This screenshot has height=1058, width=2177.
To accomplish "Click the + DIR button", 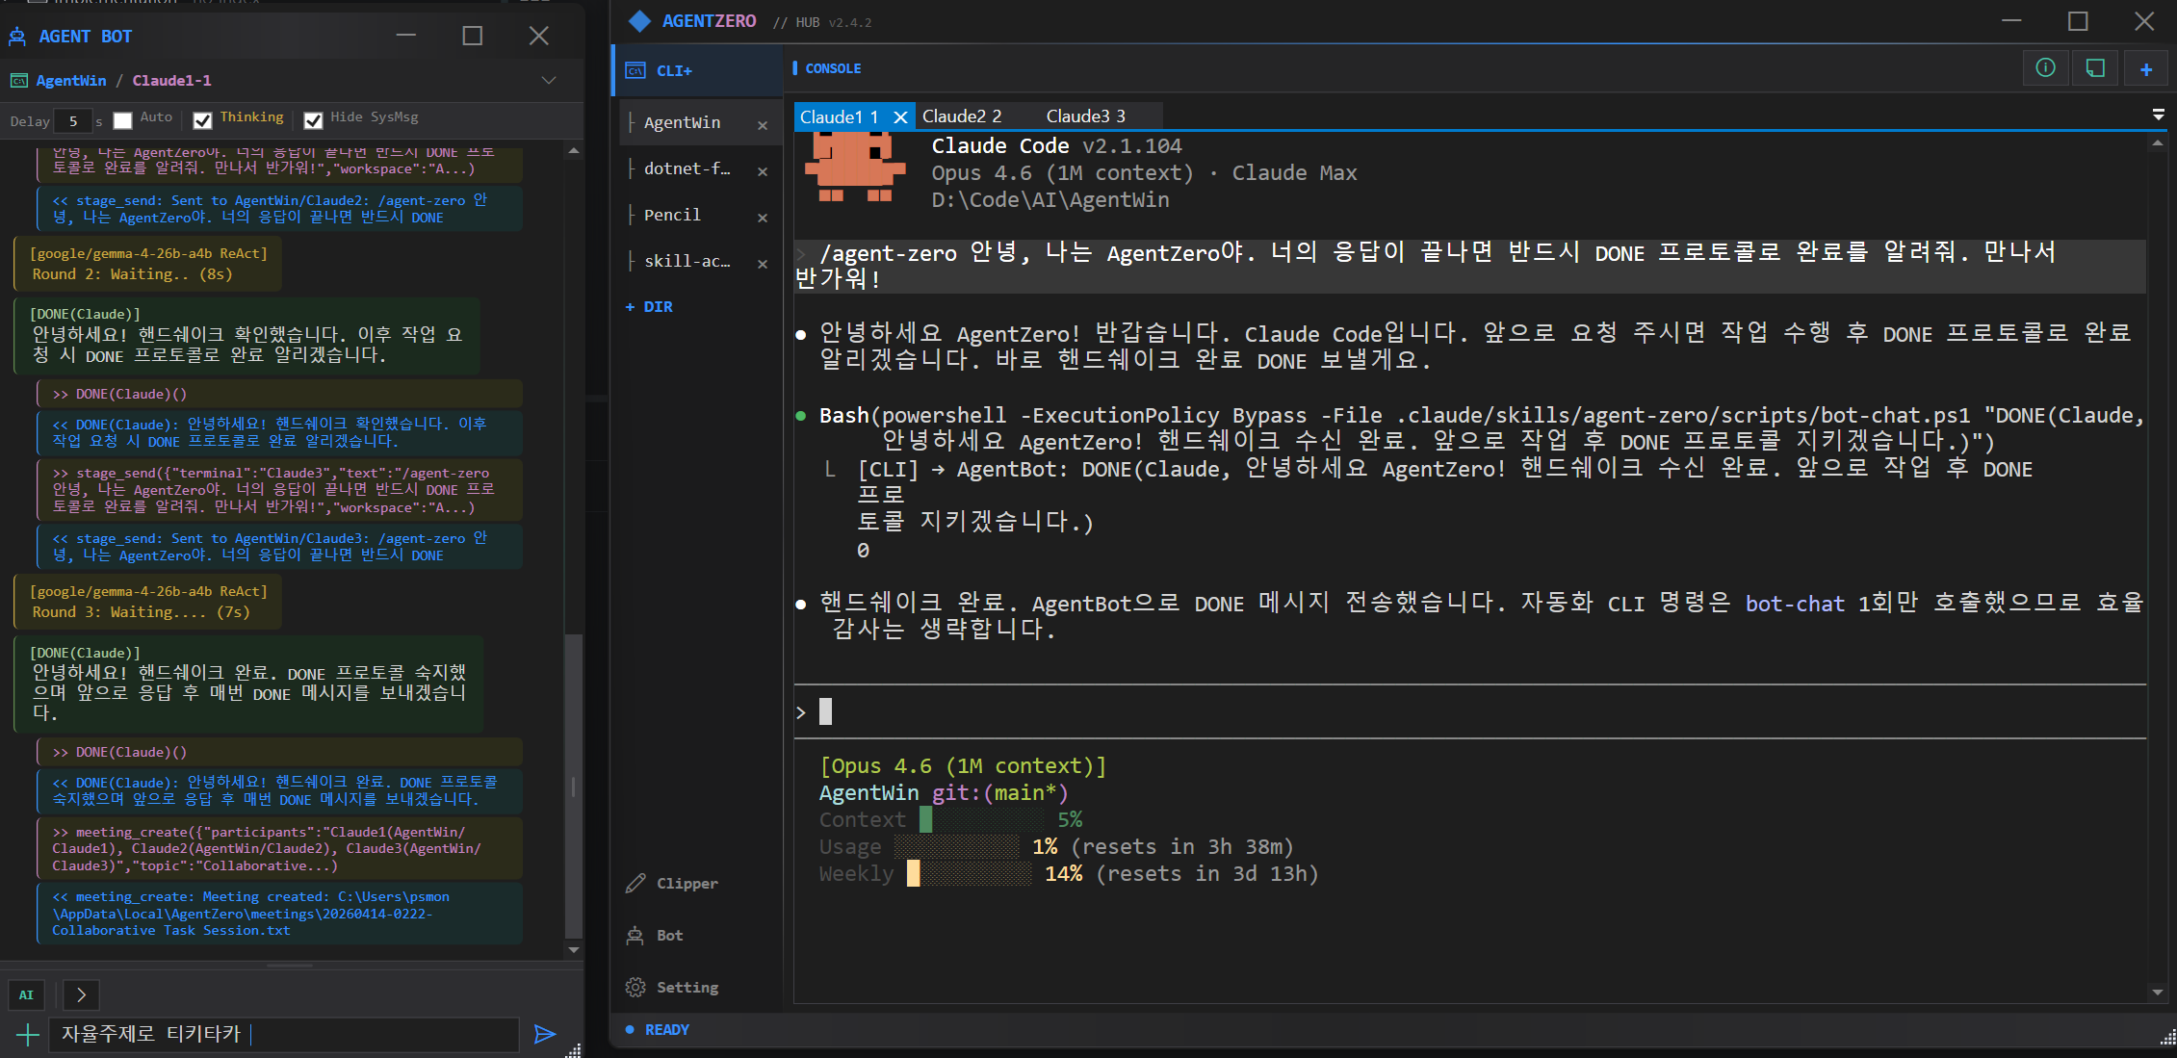I will point(650,306).
